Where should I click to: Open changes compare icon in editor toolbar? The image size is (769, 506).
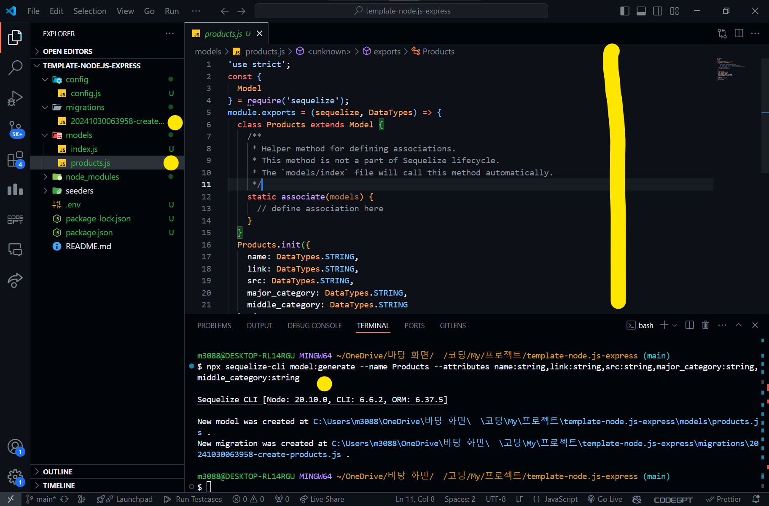click(x=722, y=33)
